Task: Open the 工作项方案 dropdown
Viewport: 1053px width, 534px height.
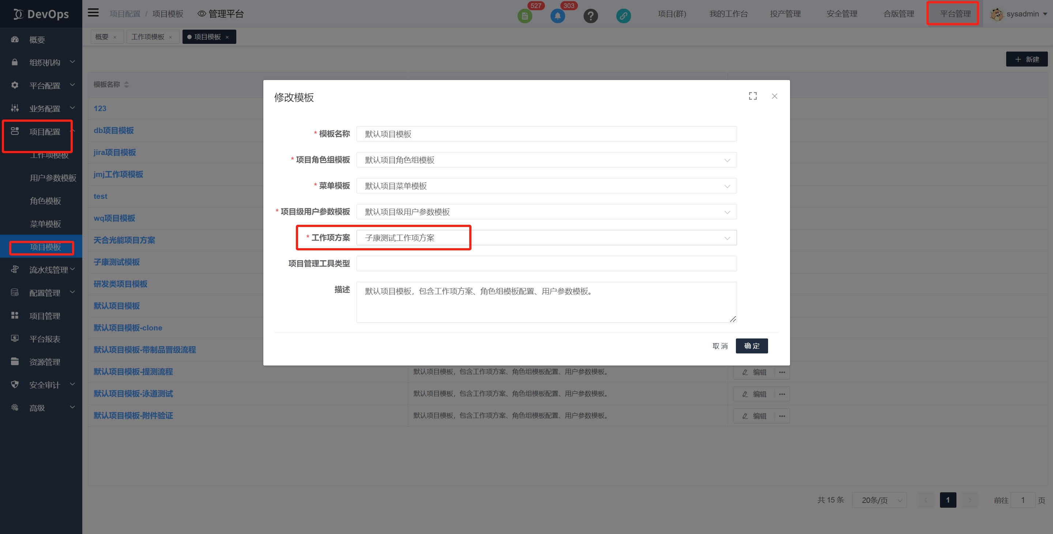Action: tap(546, 238)
